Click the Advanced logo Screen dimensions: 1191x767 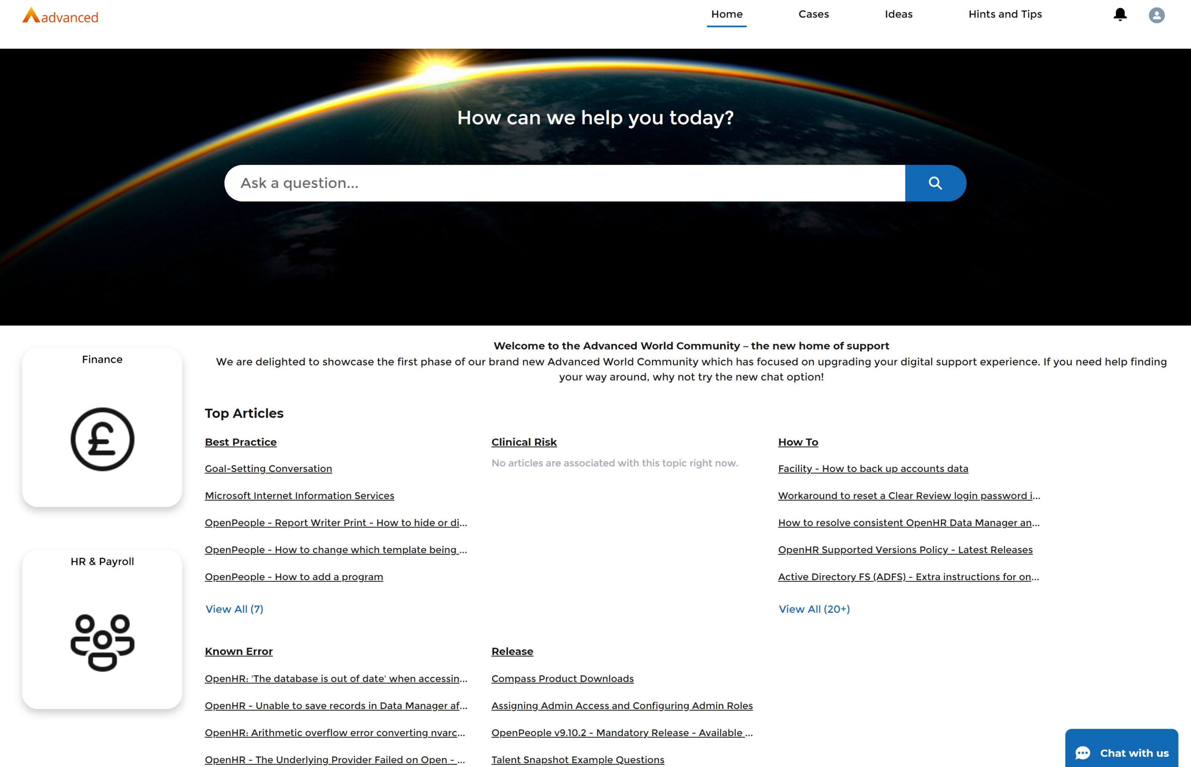(x=60, y=16)
